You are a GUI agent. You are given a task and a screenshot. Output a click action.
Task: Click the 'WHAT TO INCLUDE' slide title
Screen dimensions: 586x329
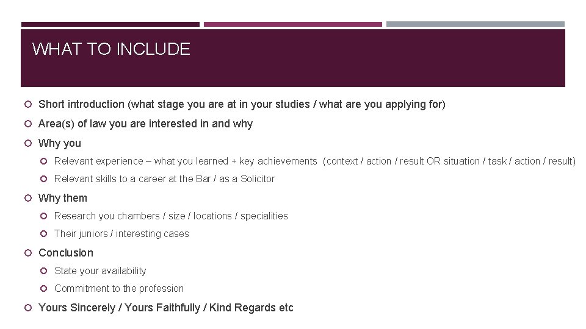(111, 49)
